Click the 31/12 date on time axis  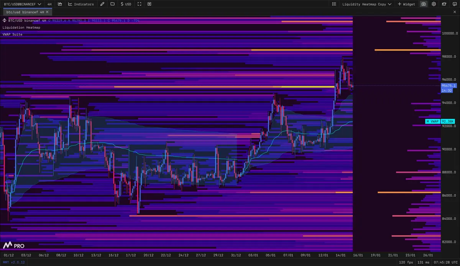click(x=236, y=255)
